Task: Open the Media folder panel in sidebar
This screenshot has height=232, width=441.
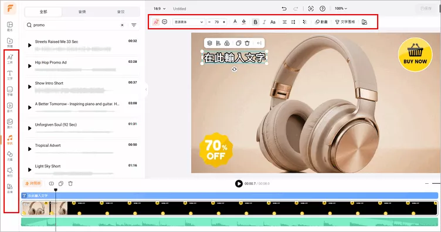Action: (x=10, y=42)
